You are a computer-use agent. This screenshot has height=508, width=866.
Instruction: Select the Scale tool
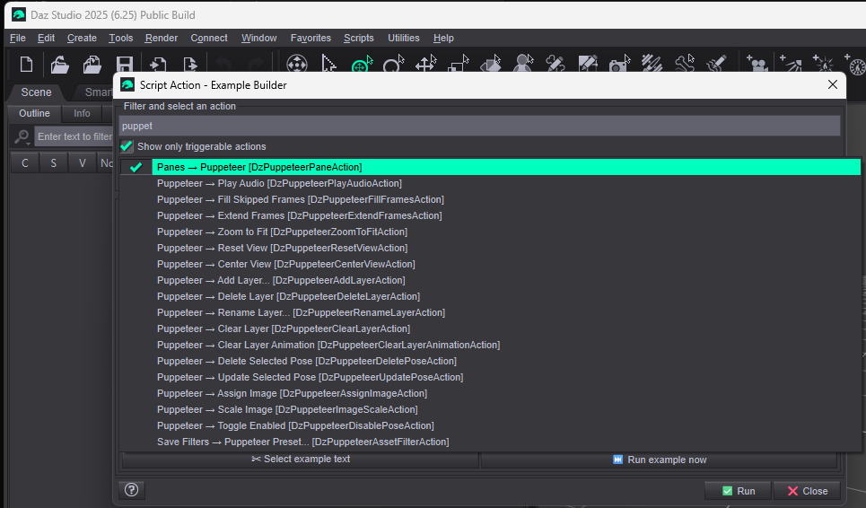point(459,64)
